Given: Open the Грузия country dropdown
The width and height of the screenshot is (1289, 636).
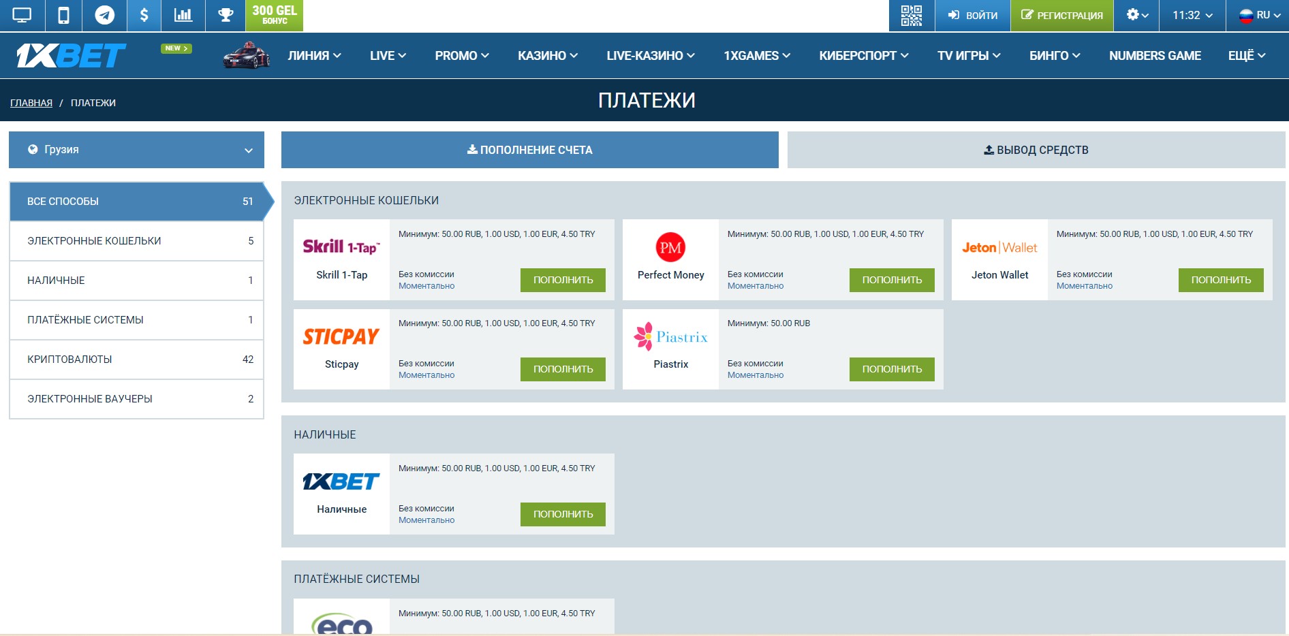Looking at the screenshot, I should coord(136,150).
